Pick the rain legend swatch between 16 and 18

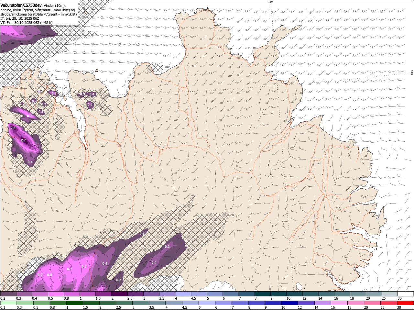coord(340,303)
